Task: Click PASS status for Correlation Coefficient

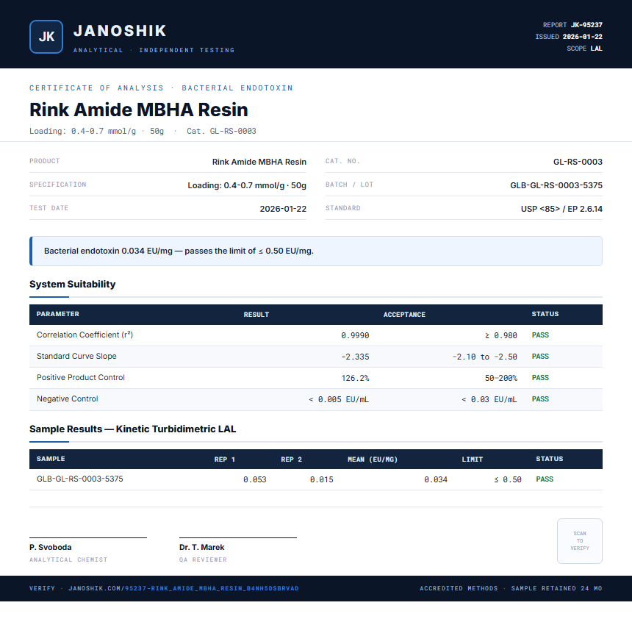Action: pyautogui.click(x=540, y=335)
